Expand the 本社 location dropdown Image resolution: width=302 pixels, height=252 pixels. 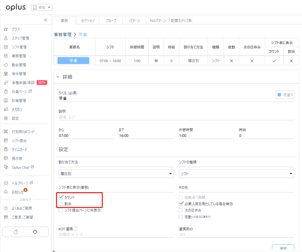click(42, 8)
